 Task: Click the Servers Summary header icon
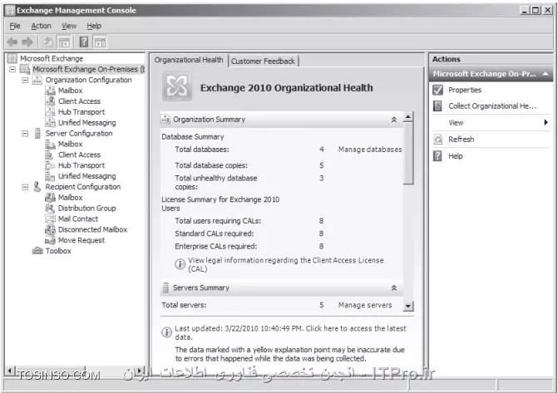[165, 287]
